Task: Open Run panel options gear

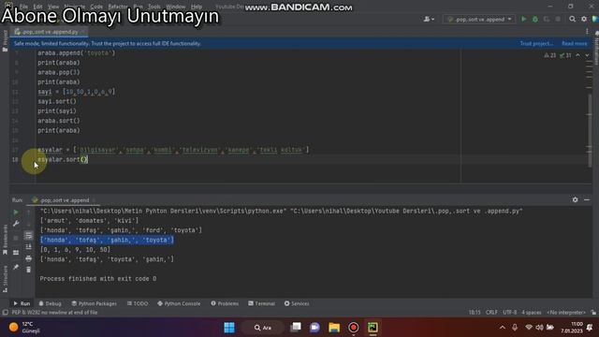Action: [x=575, y=199]
